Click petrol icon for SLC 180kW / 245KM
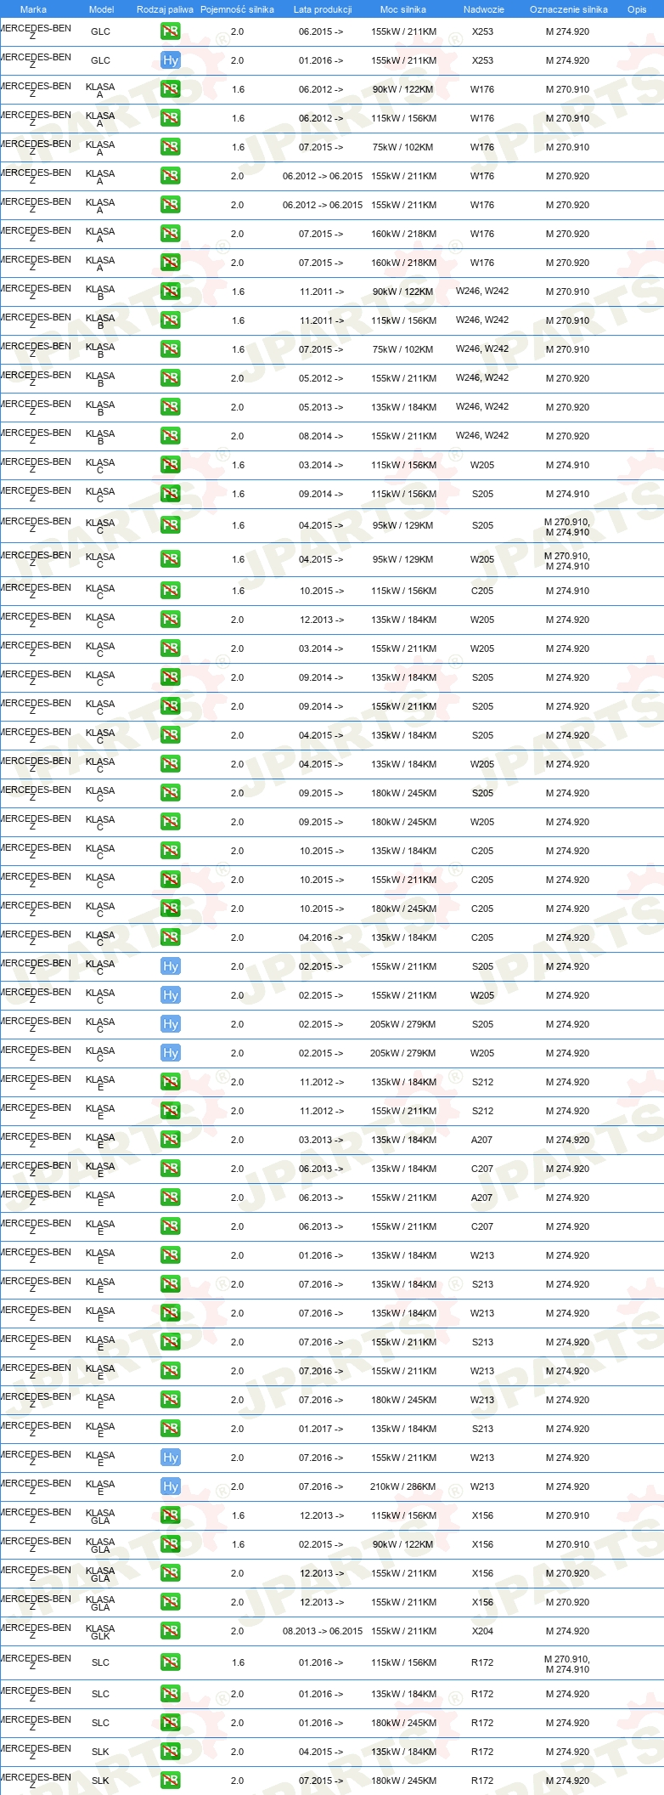The width and height of the screenshot is (664, 1795). [x=171, y=1723]
